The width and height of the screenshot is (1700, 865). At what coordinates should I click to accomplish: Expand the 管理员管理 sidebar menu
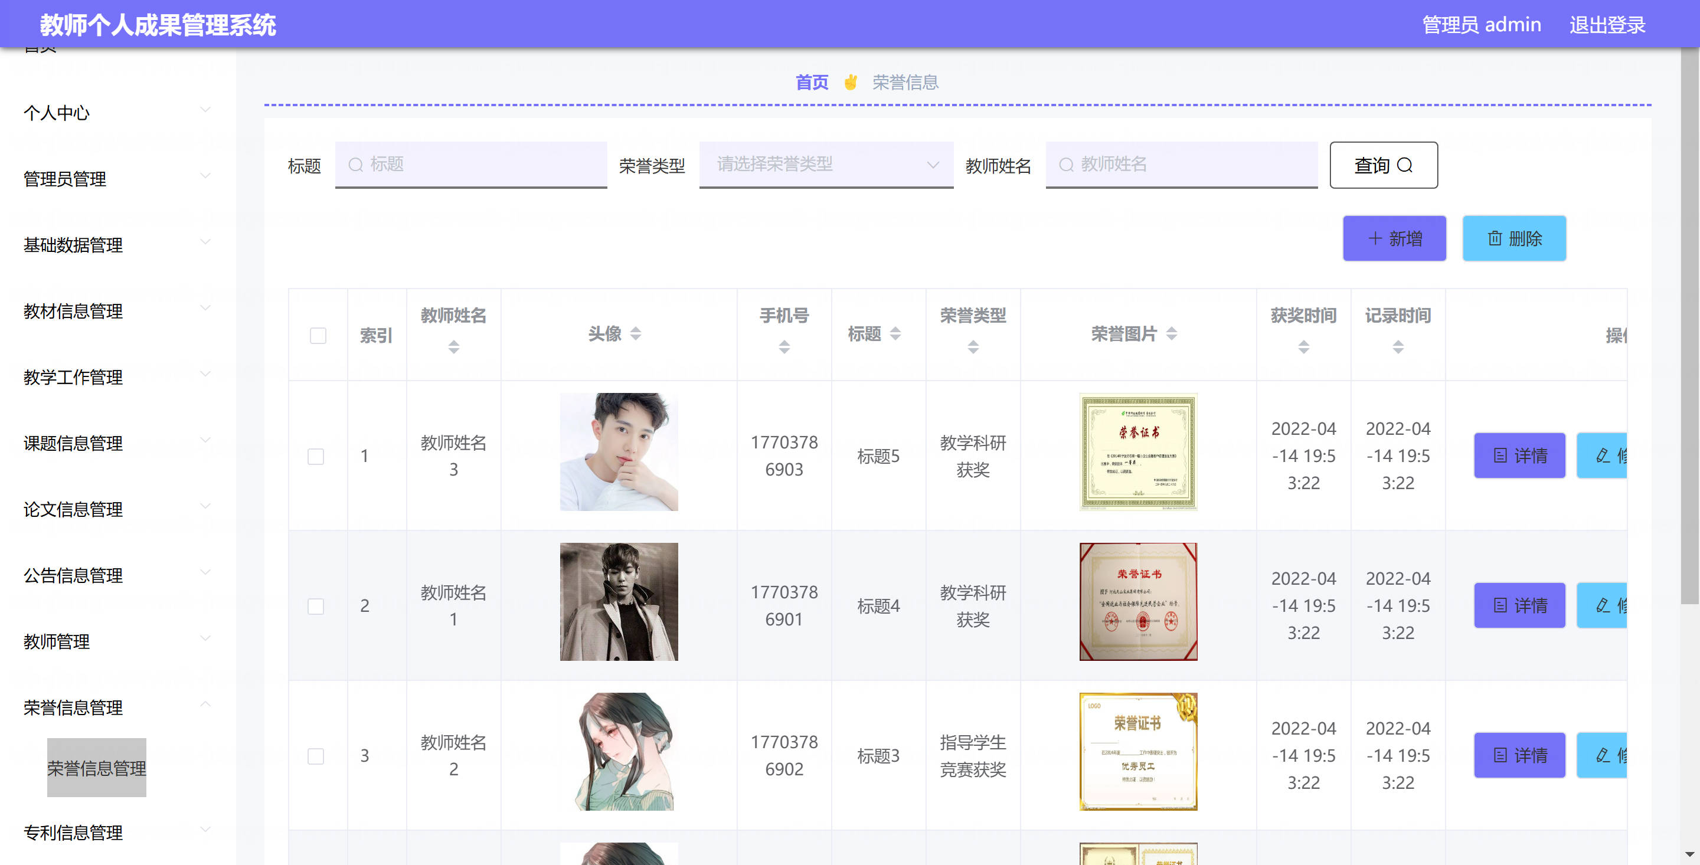[x=117, y=179]
